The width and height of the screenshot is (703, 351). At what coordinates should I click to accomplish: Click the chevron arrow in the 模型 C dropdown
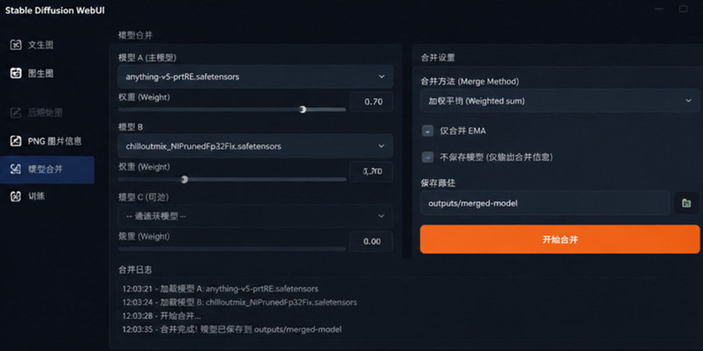pyautogui.click(x=381, y=216)
